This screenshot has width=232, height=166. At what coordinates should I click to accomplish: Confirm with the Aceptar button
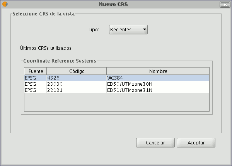[x=196, y=143]
